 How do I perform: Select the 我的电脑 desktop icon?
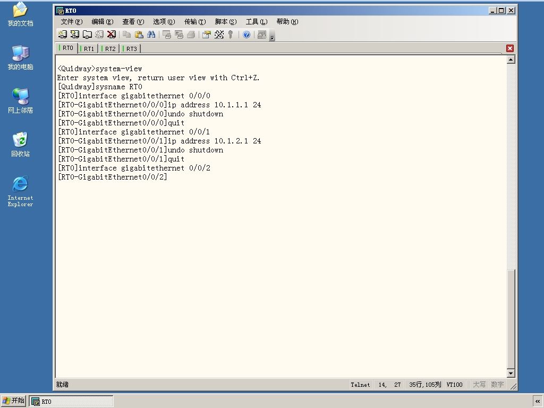point(21,57)
